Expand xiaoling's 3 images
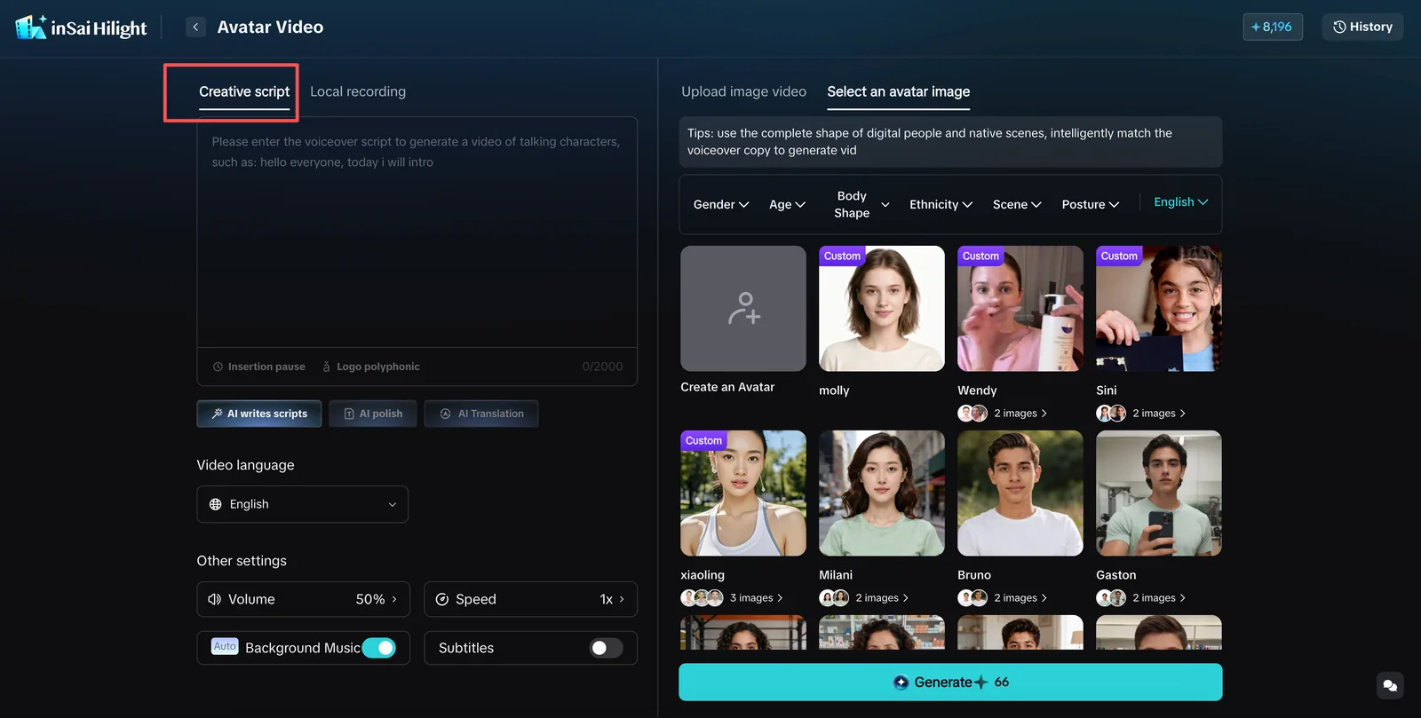 point(732,597)
